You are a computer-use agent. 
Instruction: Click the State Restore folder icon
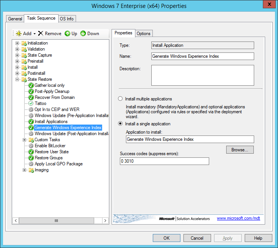(x=24, y=79)
